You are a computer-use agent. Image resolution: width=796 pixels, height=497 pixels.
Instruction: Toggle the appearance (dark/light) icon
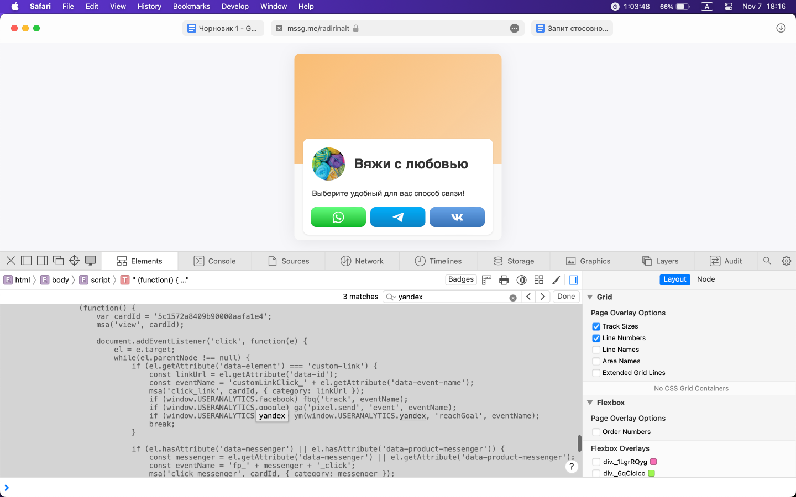click(x=521, y=280)
